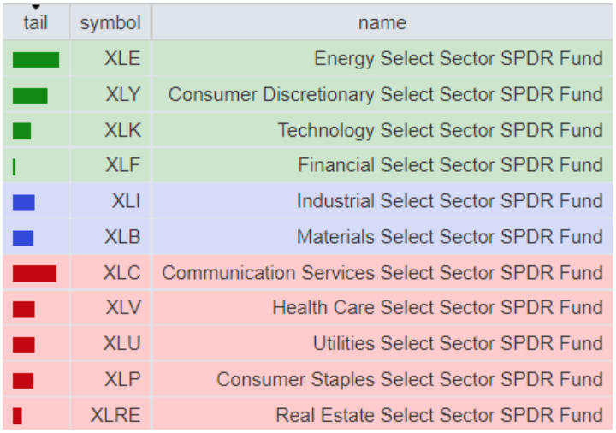Open Technology Select Sector SPDR Fund row
Screen dimensions: 616x433
coord(440,130)
